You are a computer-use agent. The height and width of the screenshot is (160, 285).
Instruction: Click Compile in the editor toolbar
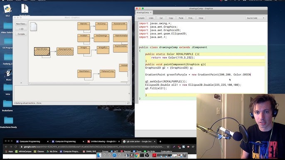coord(141,18)
